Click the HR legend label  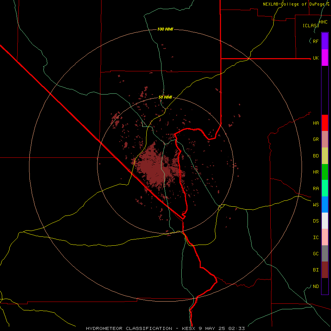click(316, 172)
